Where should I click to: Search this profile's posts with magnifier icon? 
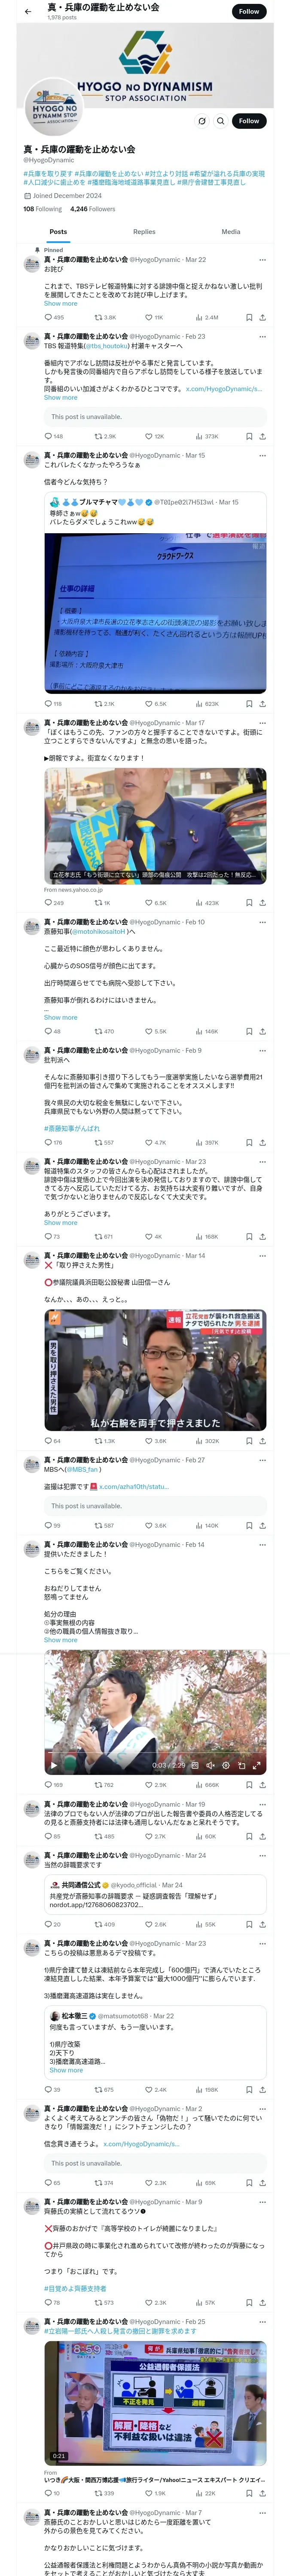click(221, 121)
